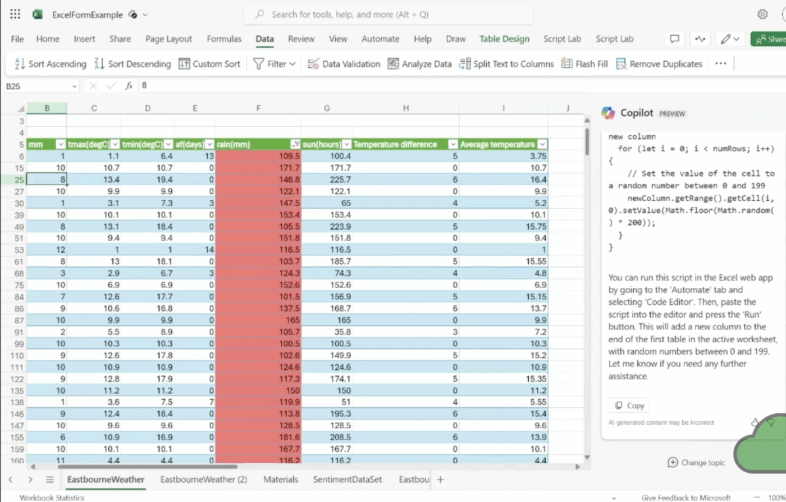Run Analyze Data

tap(419, 63)
